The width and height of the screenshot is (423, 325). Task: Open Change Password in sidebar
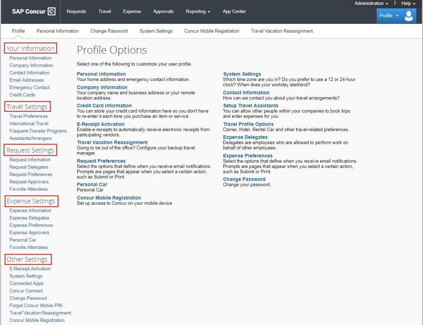coord(28,298)
